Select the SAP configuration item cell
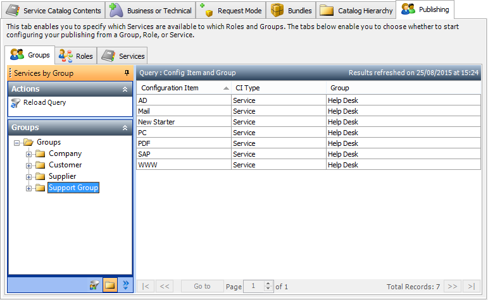This screenshot has width=488, height=300. coord(184,154)
